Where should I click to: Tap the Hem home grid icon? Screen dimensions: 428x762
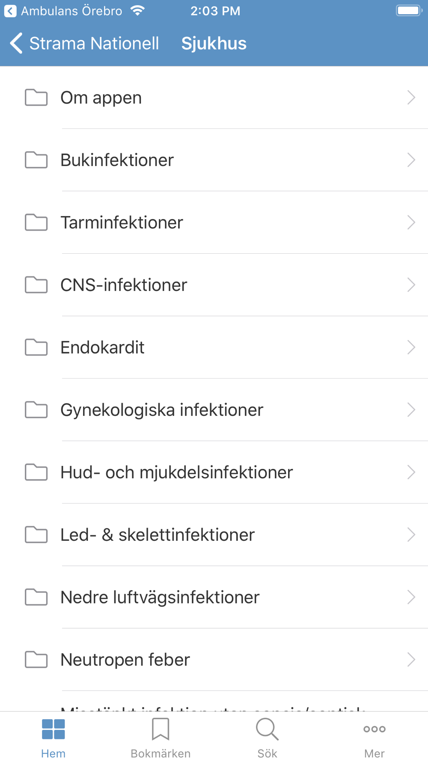(53, 729)
